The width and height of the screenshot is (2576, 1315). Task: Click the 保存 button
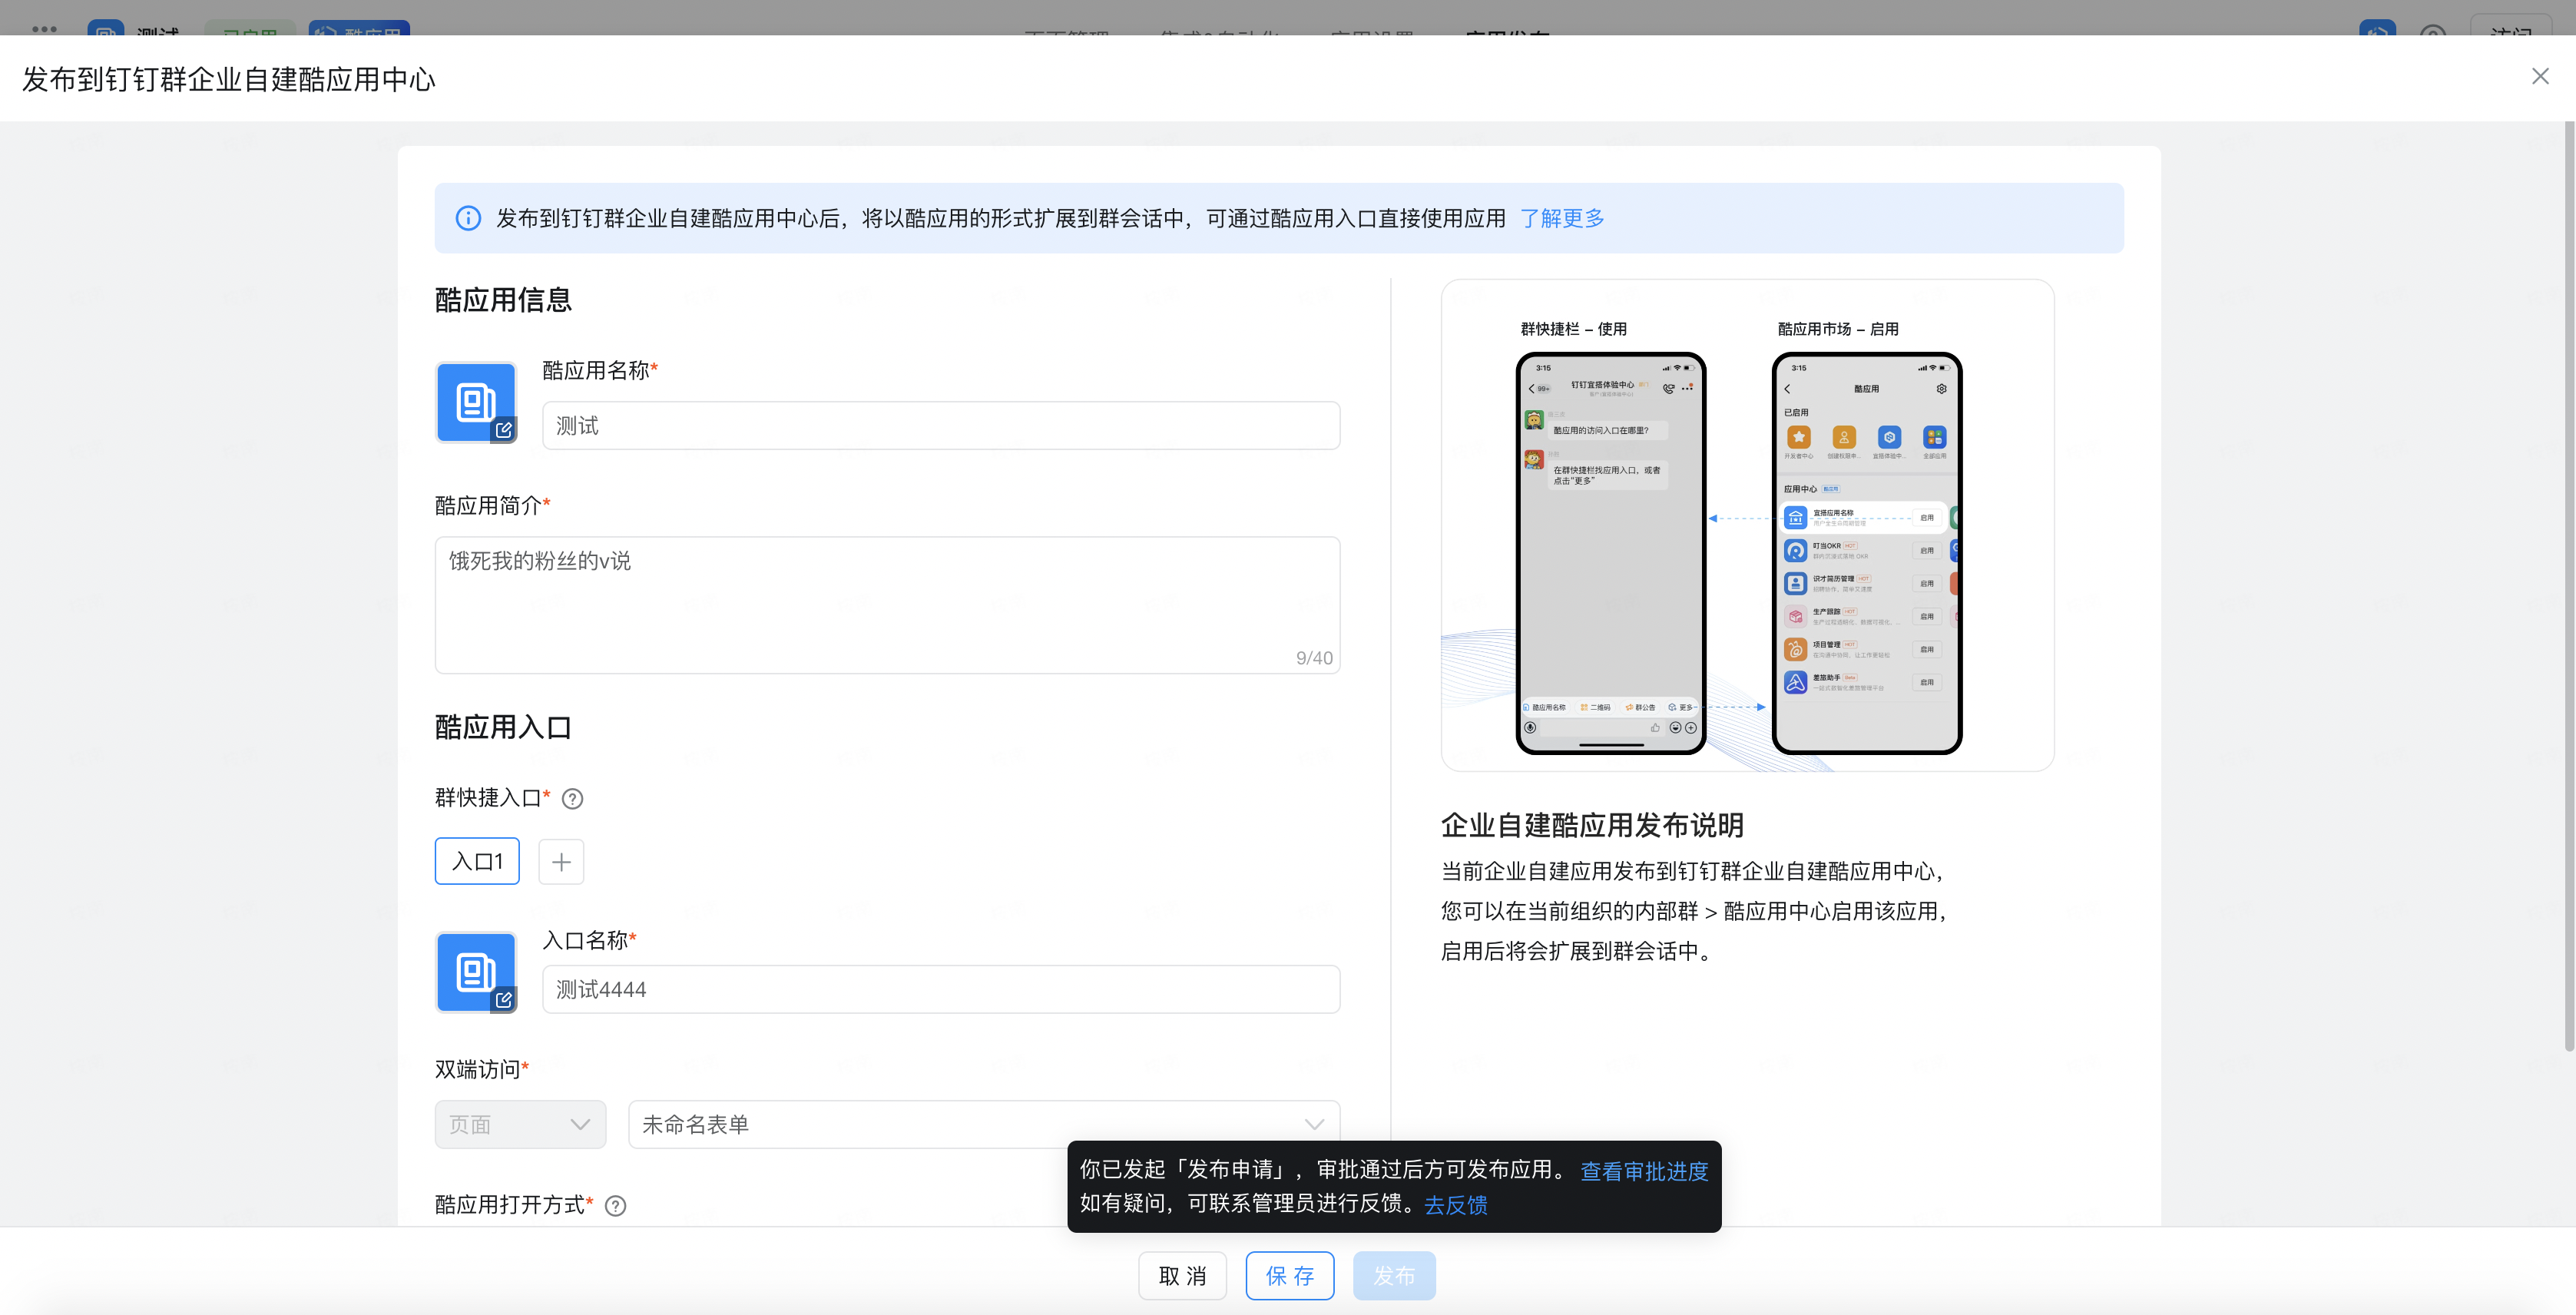click(1289, 1276)
